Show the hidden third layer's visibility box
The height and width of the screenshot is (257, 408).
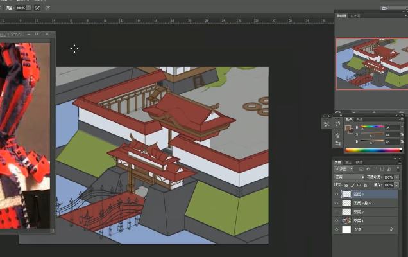[337, 211]
